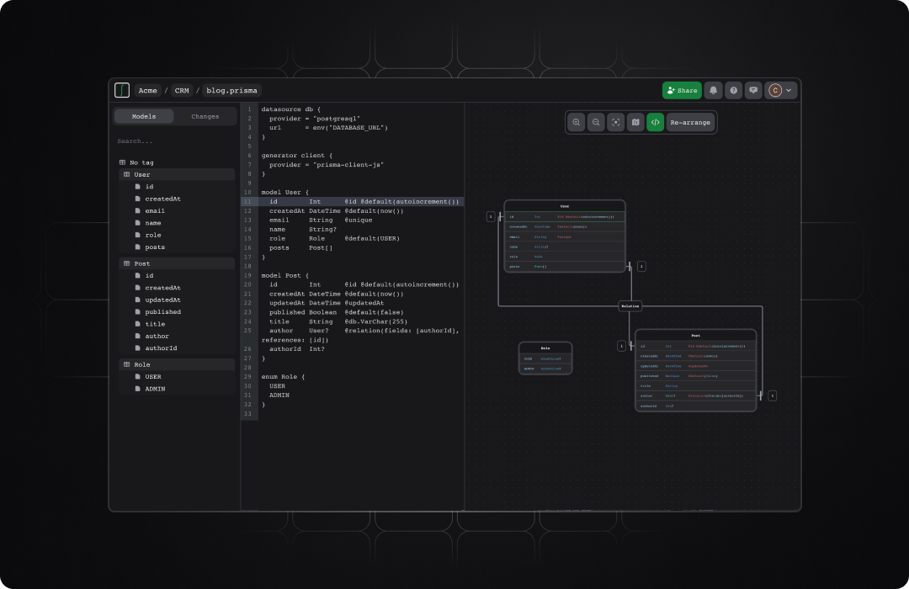This screenshot has height=589, width=909.
Task: Open the feedback chat bubble icon
Action: click(753, 90)
